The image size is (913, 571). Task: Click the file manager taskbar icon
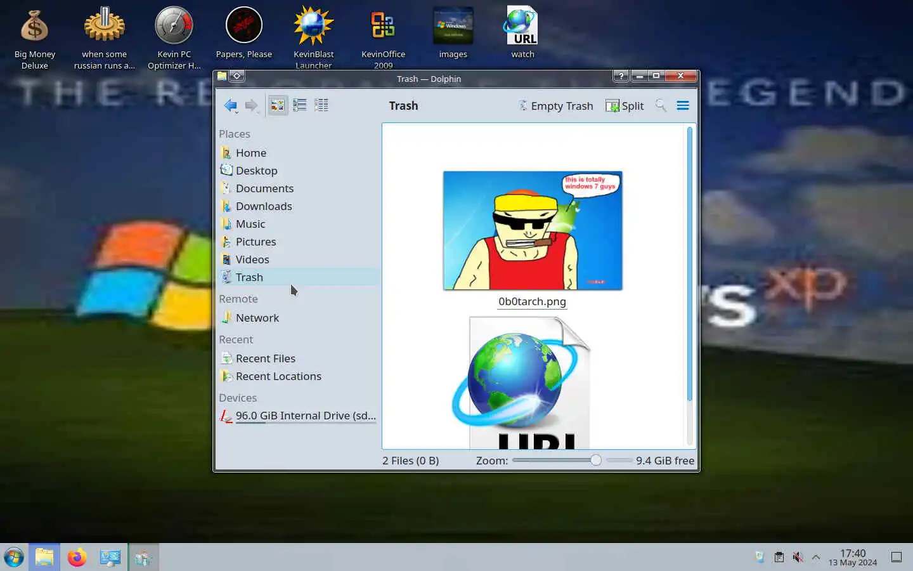pyautogui.click(x=44, y=558)
